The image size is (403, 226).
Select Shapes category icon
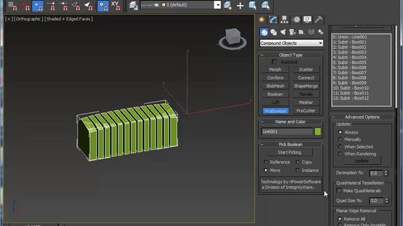pos(273,32)
